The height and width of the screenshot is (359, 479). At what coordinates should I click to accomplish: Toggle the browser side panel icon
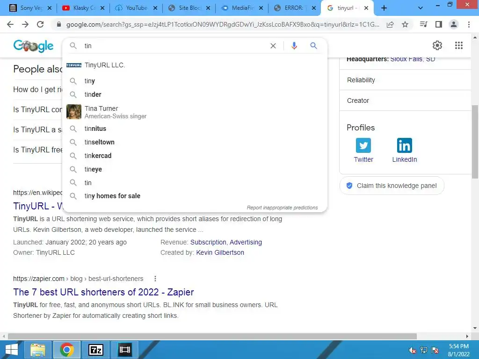click(x=439, y=24)
